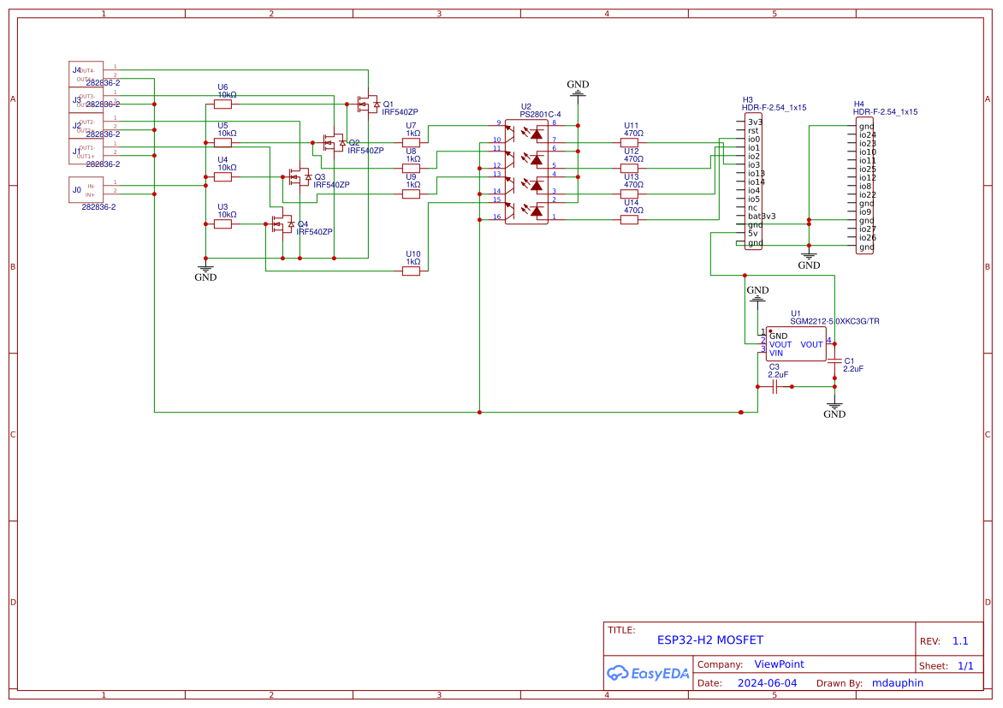Click the 3v3 pin label on H3
Screen dimensions: 1003x708
755,122
